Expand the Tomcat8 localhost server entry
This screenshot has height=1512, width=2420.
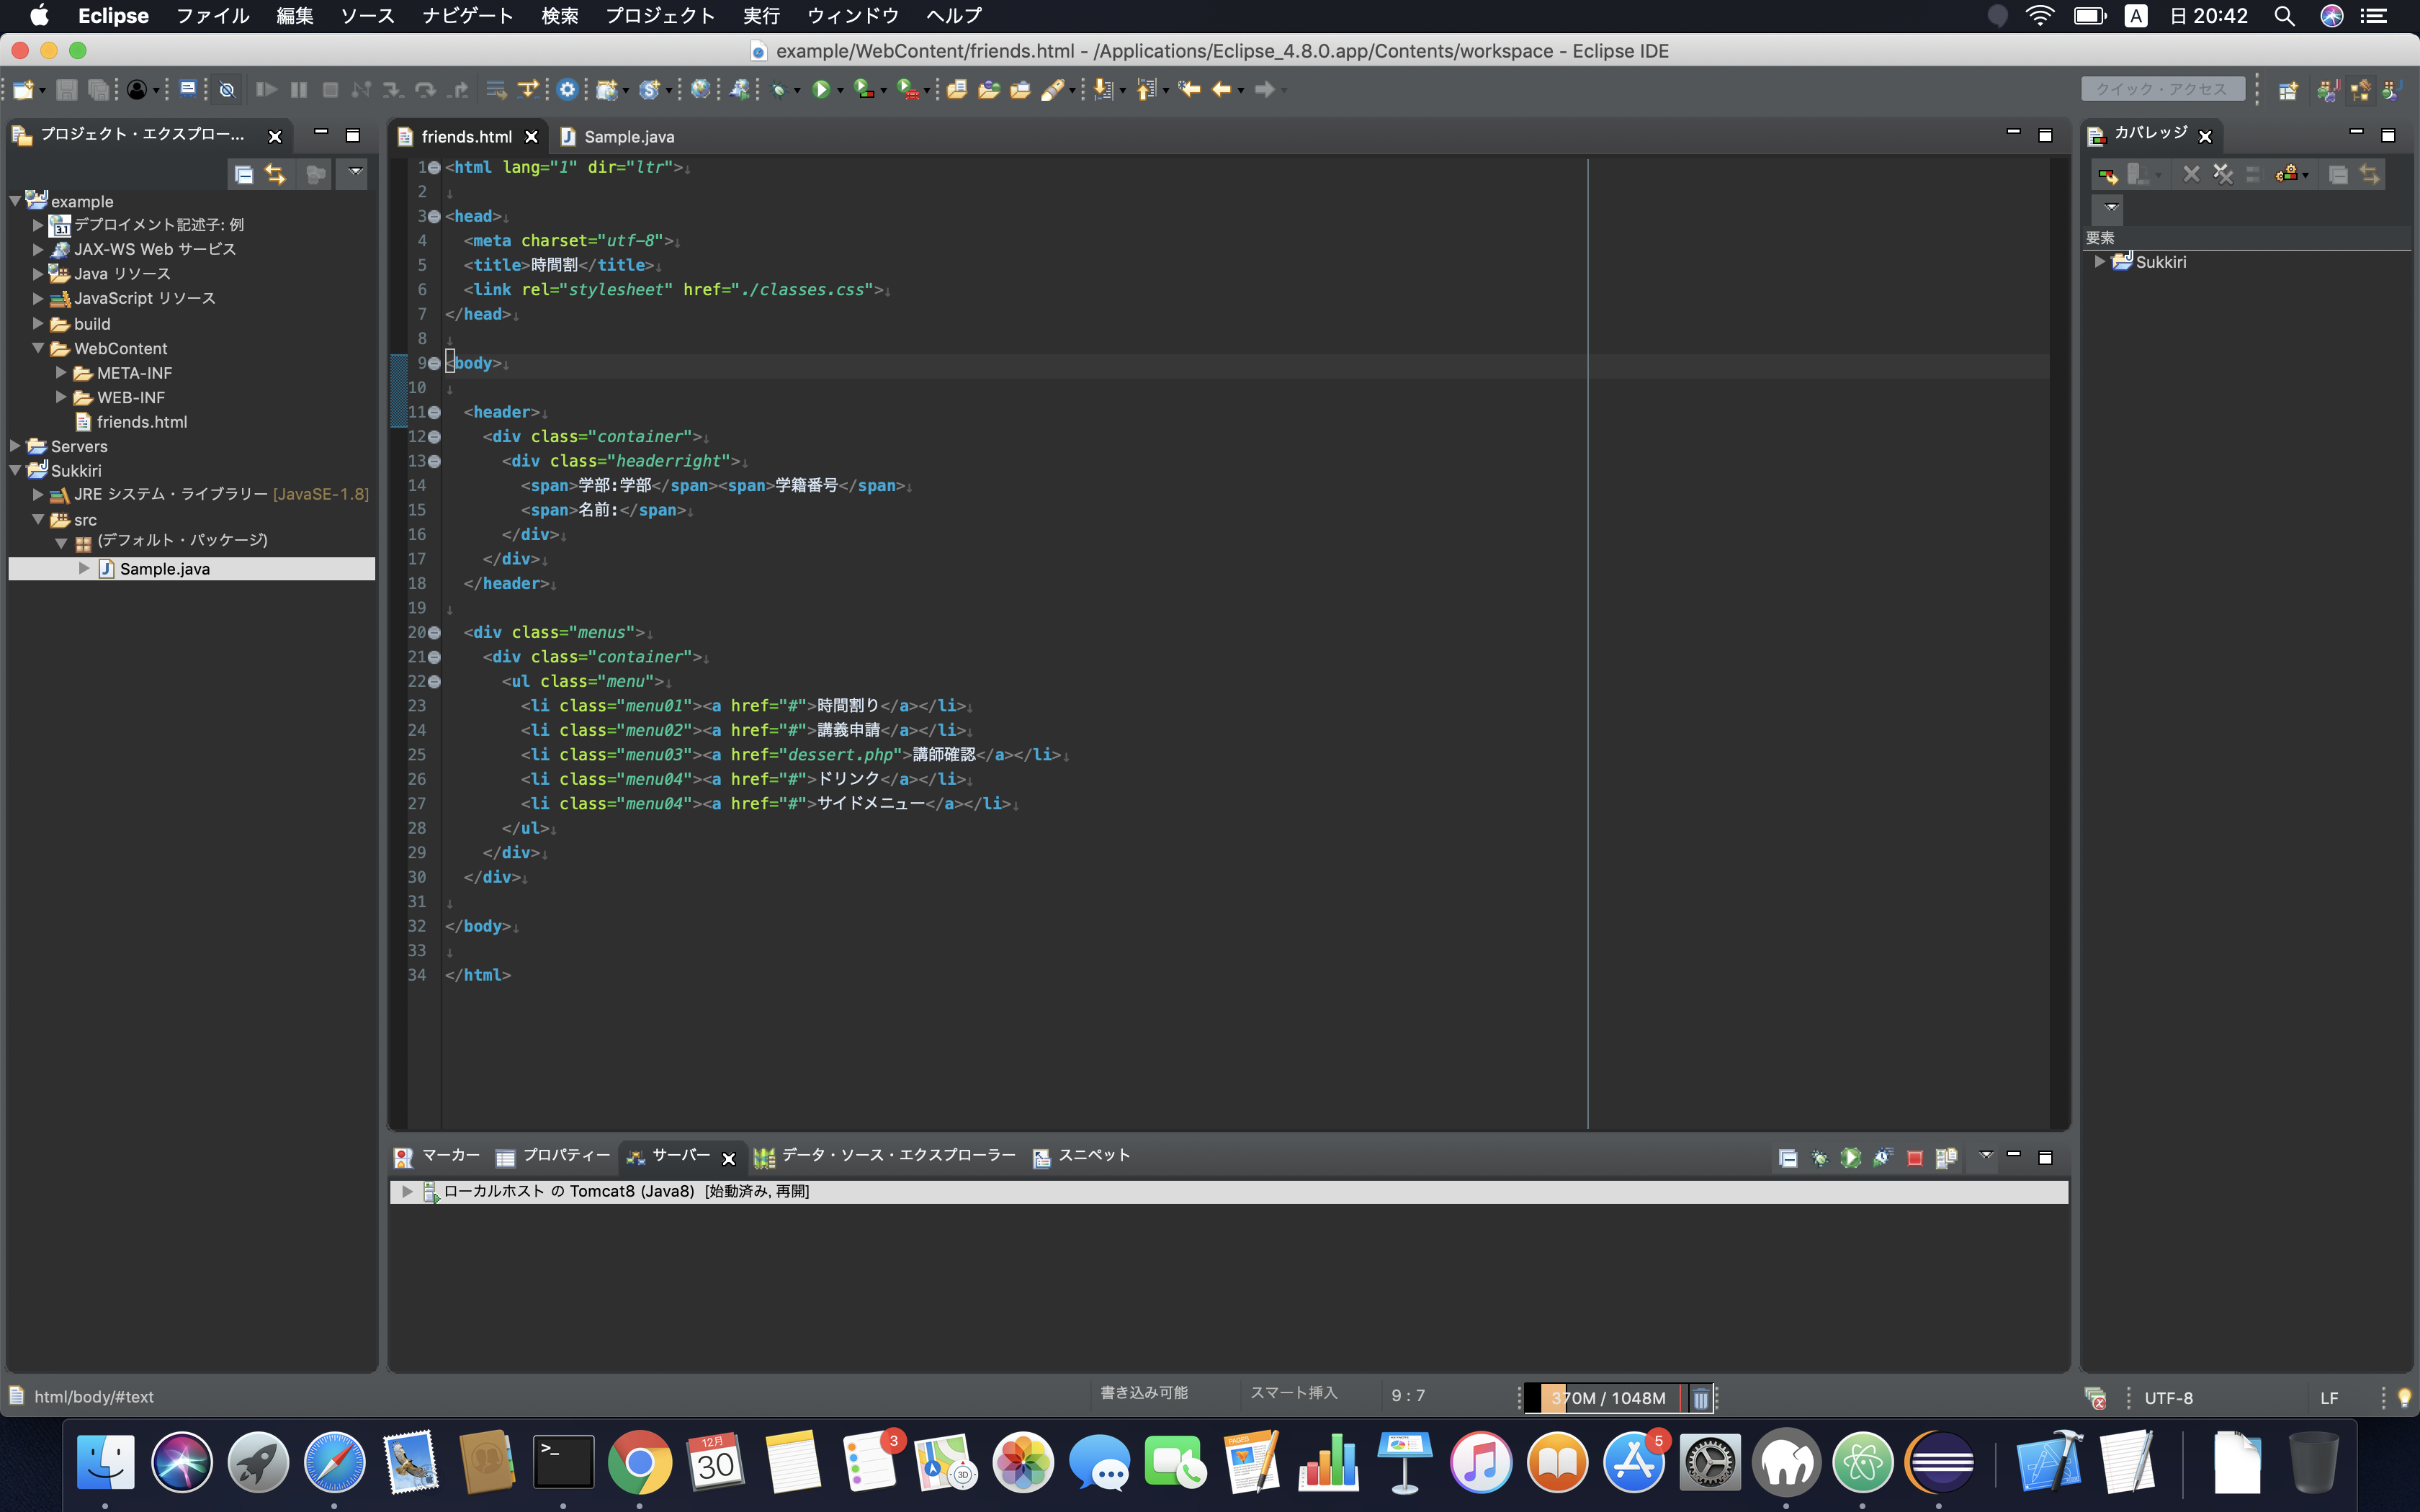407,1191
